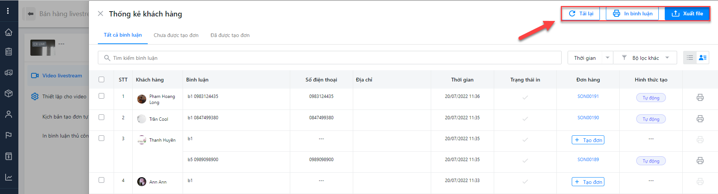Image resolution: width=718 pixels, height=194 pixels.
Task: Tick the checkbox for Pham Hoang Long
Action: 101,96
